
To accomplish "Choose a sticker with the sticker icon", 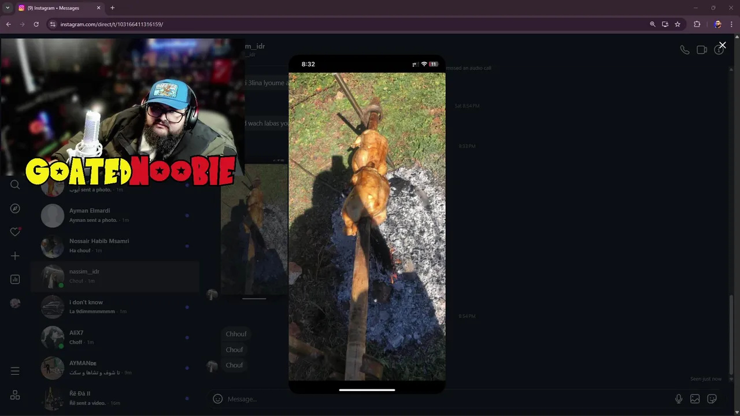I will tap(712, 399).
